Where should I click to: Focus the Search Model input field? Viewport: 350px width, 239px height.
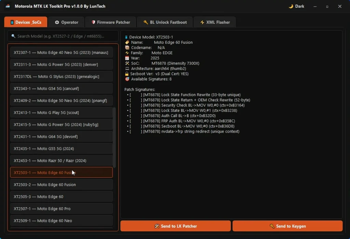pos(63,36)
